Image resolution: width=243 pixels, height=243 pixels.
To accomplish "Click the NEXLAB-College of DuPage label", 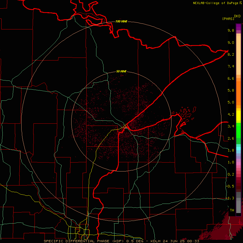I will pos(217,3).
